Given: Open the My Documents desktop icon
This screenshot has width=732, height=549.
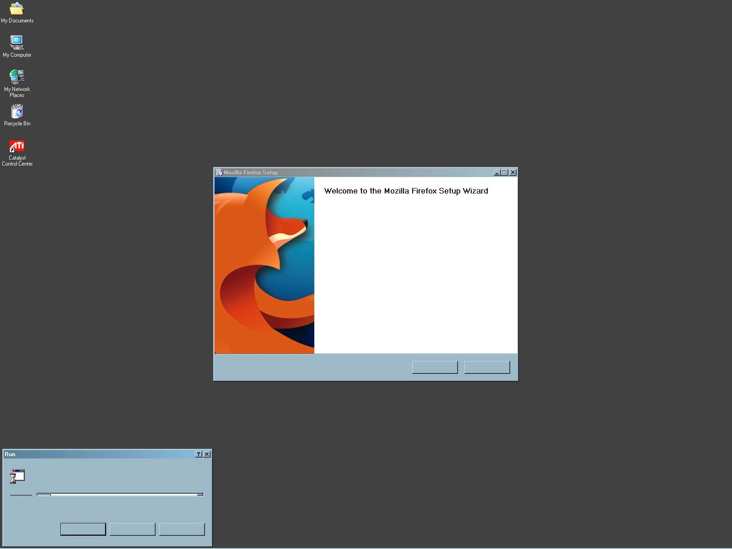Looking at the screenshot, I should click(x=17, y=12).
